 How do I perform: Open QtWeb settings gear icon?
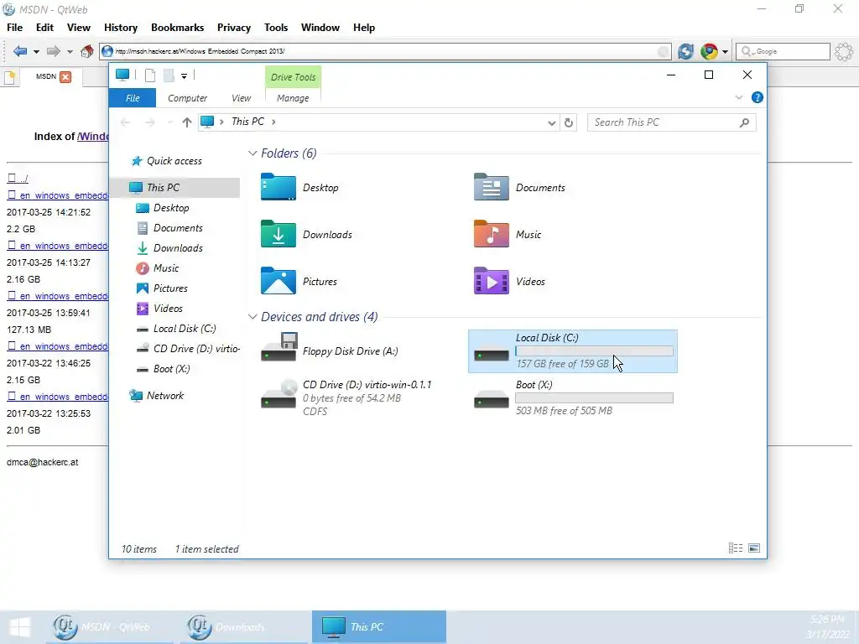pyautogui.click(x=844, y=51)
